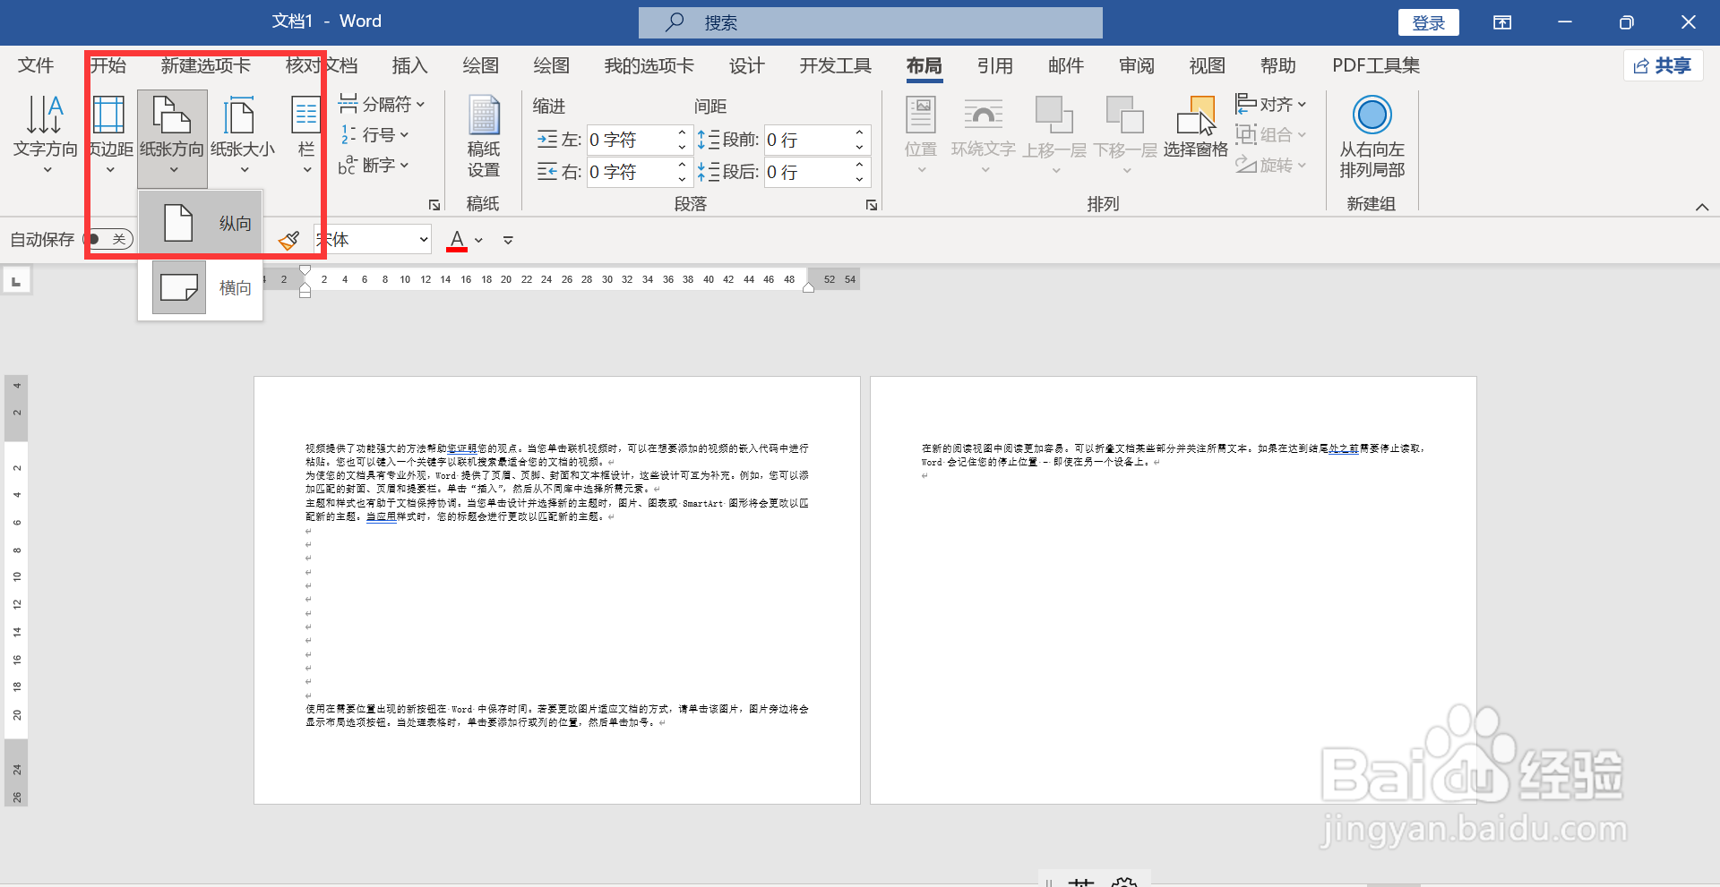
Task: Click the right-to-left arrangement (从右向左排列局部) icon
Action: tap(1372, 136)
